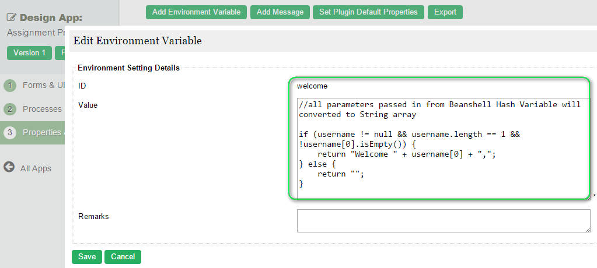Click the Remarks textarea resize handle
597x268 pixels.
tap(588, 230)
